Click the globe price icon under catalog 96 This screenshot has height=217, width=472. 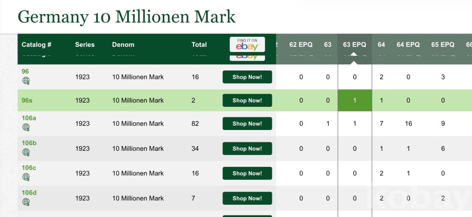point(26,81)
